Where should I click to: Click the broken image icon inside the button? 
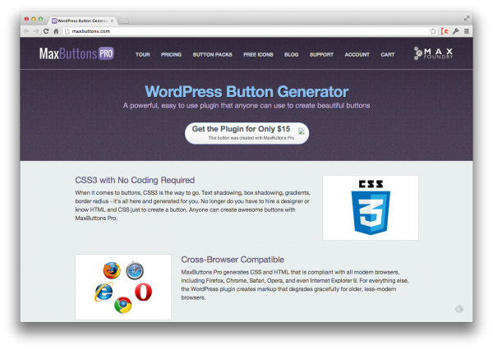coord(302,131)
